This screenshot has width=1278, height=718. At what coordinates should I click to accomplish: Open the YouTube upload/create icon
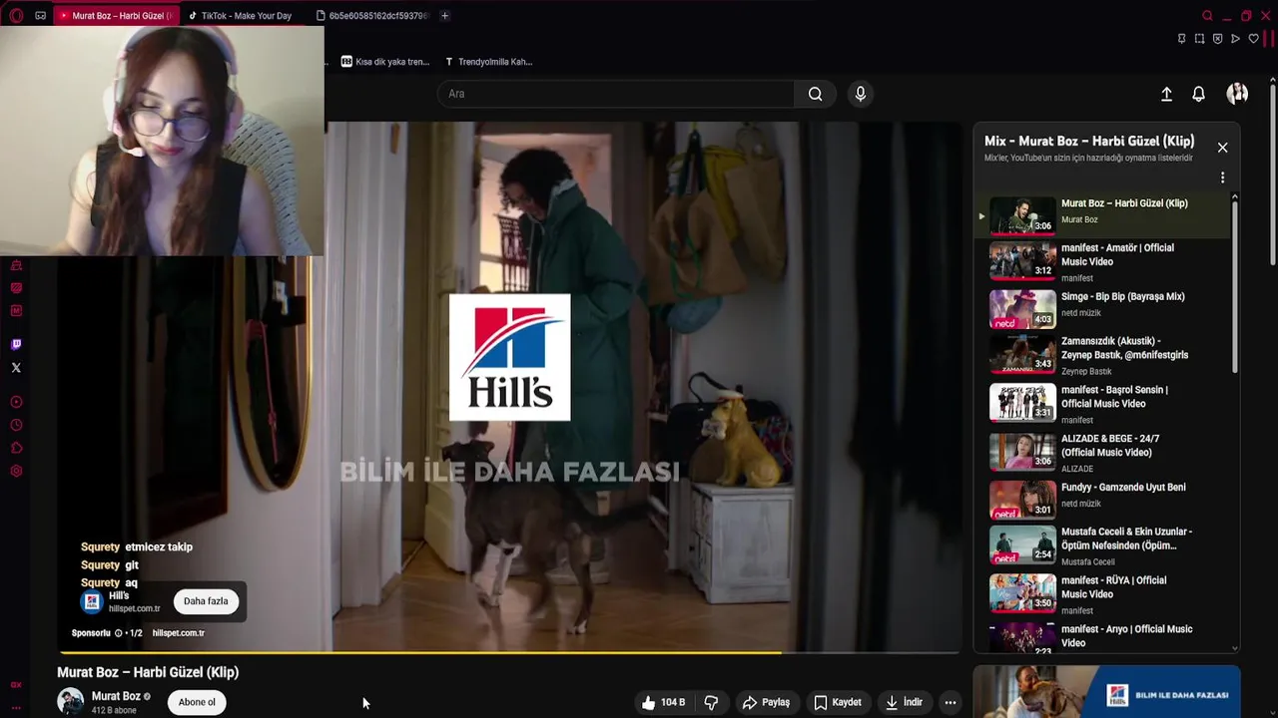(1166, 94)
